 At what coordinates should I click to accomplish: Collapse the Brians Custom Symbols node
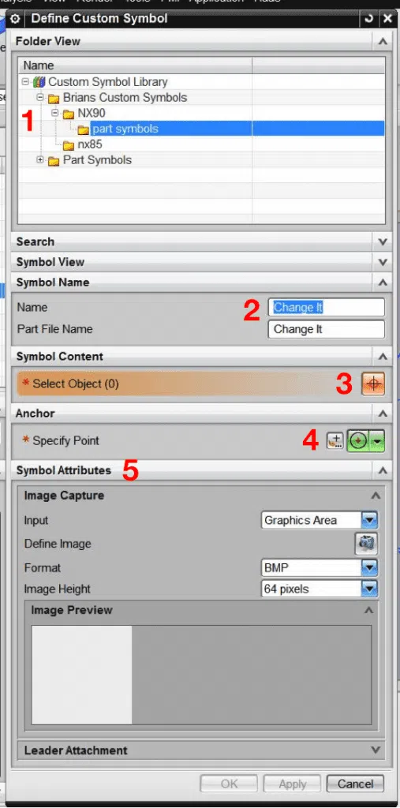coord(40,97)
